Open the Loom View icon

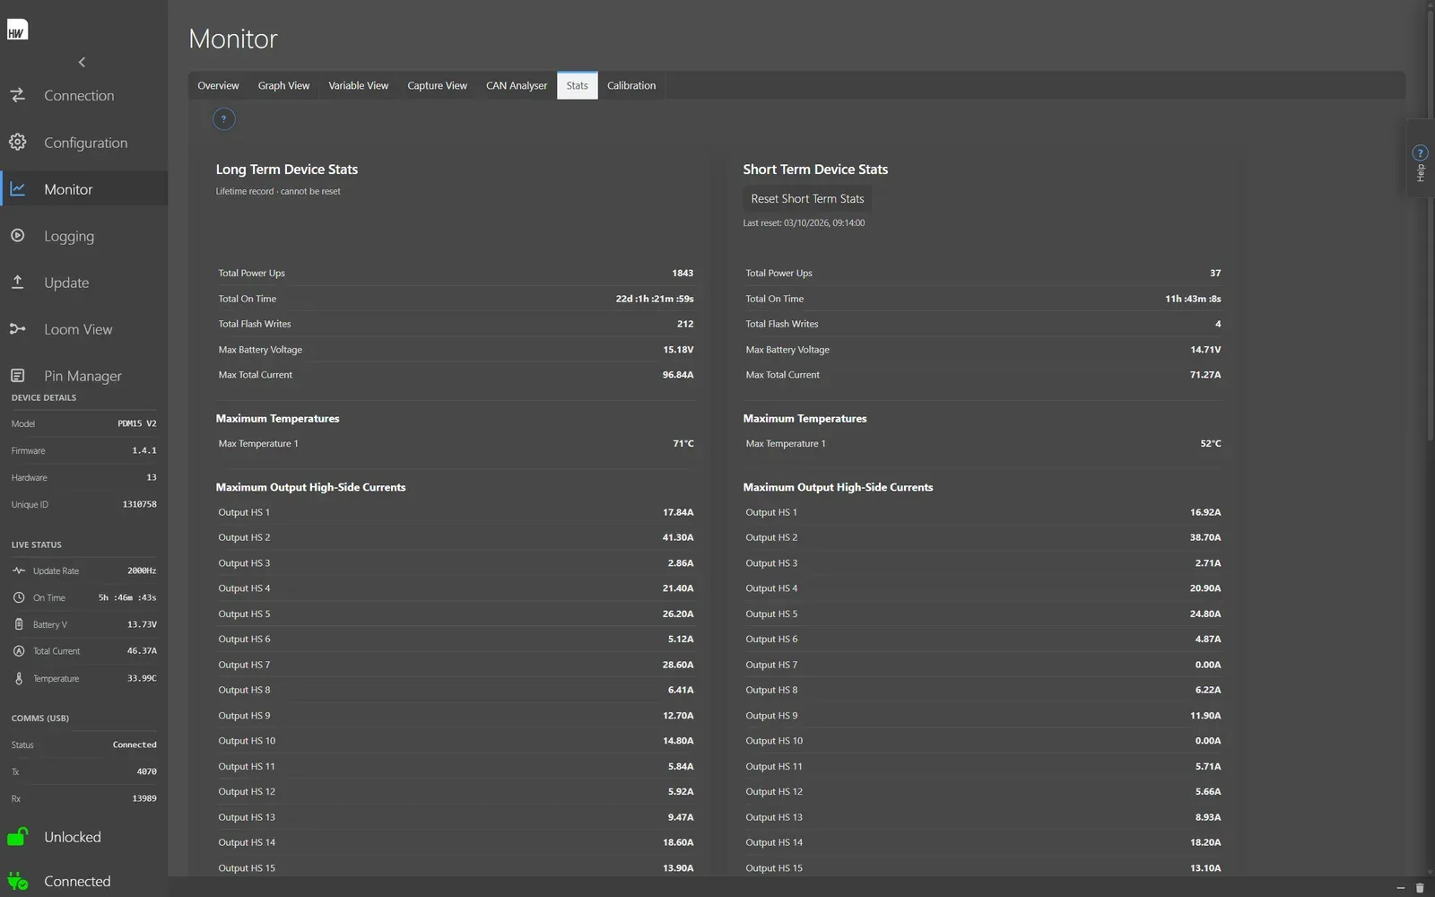point(18,328)
